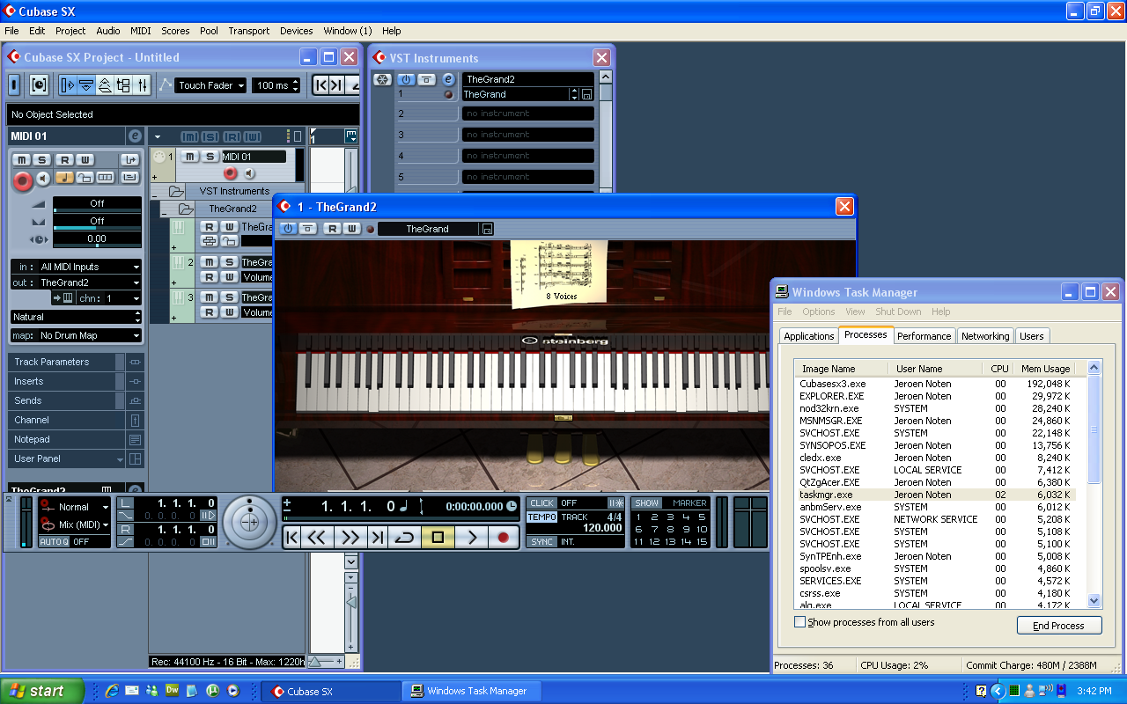
Task: Open Mixer icon in project toolbar
Action: pyautogui.click(x=142, y=85)
